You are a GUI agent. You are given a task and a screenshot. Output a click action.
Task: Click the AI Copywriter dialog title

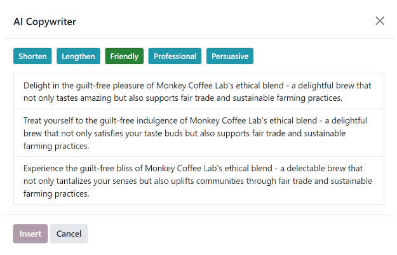[x=45, y=22]
